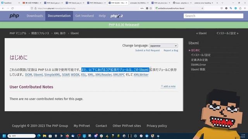The image size is (248, 139).
Task: Open the XMLReader extension link
Action: point(103,75)
